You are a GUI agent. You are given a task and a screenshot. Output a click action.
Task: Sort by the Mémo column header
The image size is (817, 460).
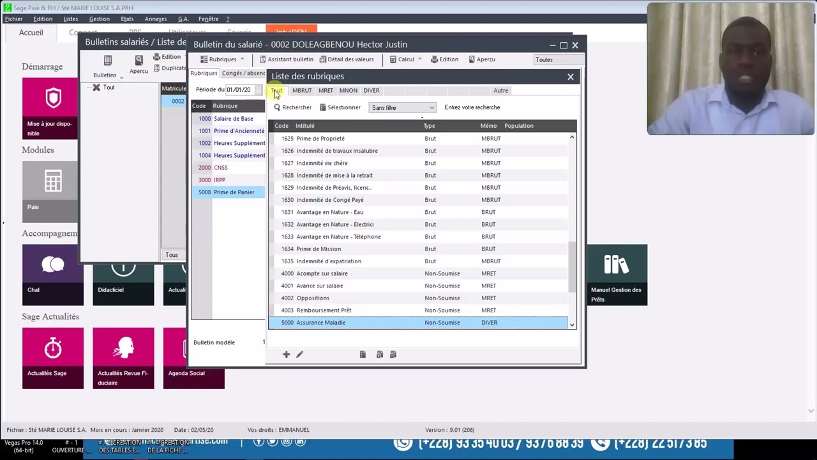(488, 126)
